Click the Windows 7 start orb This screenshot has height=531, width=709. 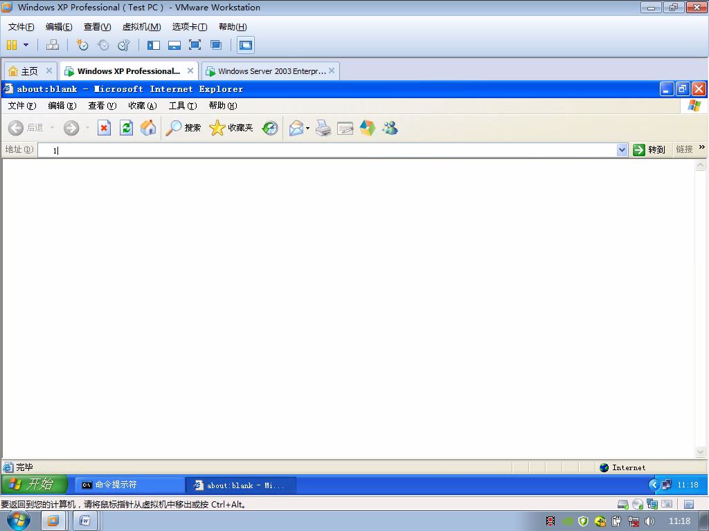pos(19,521)
